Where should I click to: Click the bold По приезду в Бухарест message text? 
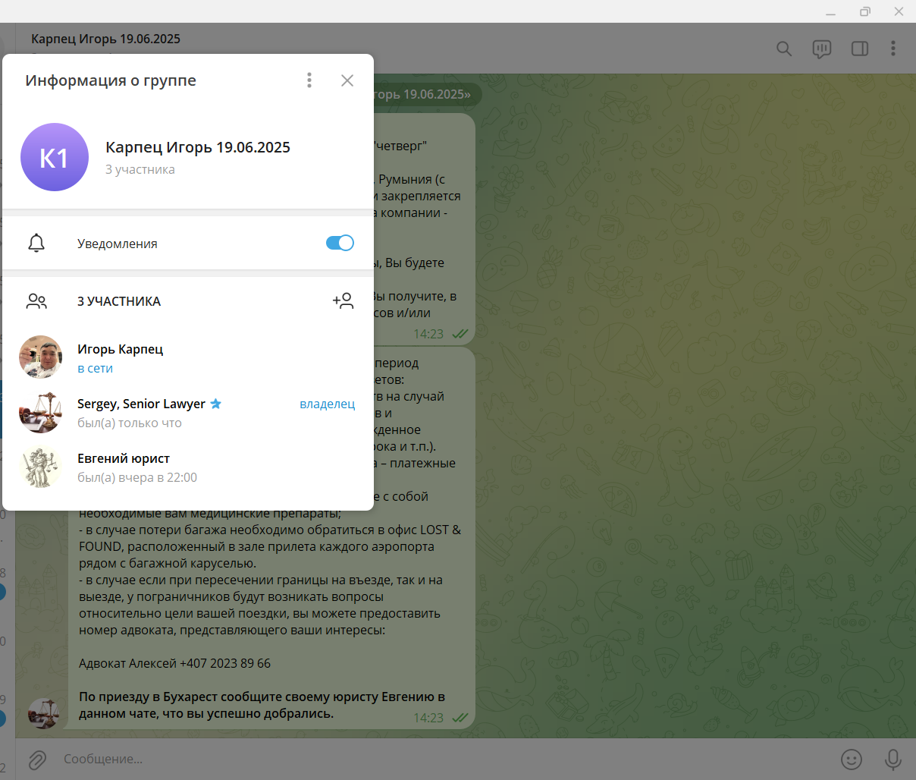tap(262, 705)
